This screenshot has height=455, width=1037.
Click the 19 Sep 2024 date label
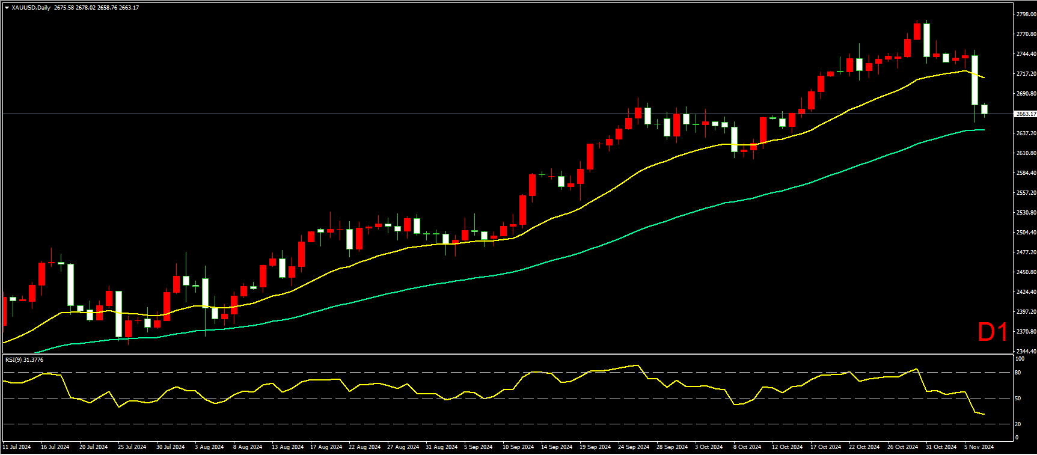[x=596, y=447]
